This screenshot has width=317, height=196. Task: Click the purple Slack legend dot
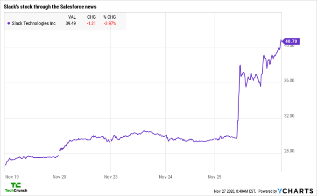pos(8,23)
